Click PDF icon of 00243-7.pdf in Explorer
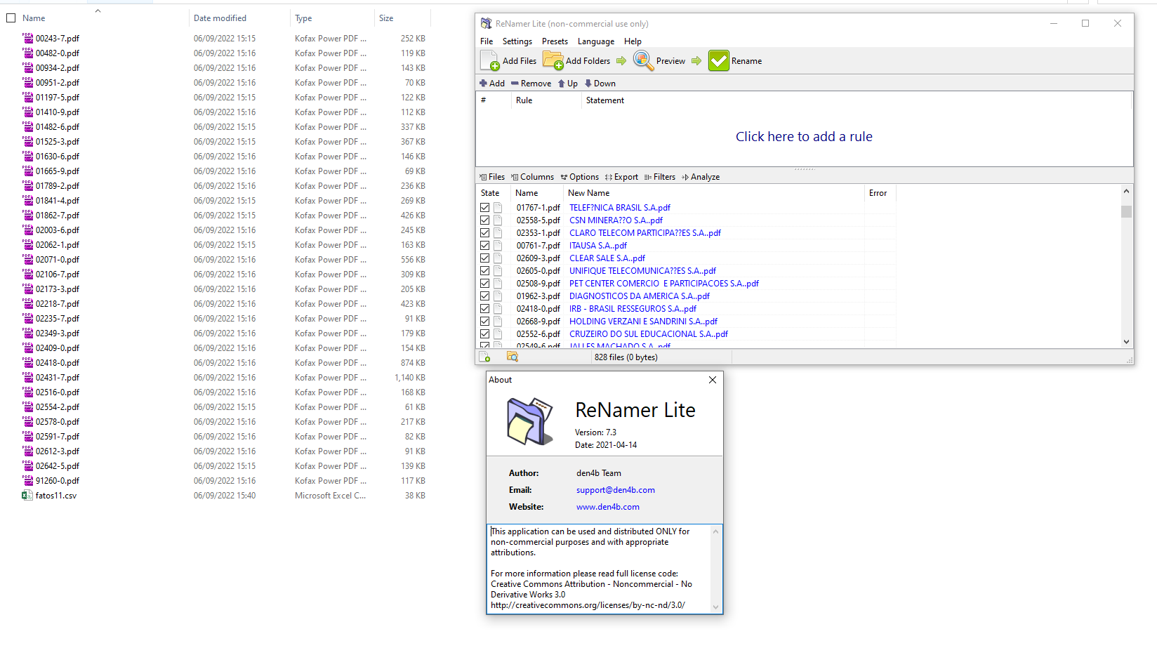The width and height of the screenshot is (1157, 648). pyautogui.click(x=28, y=38)
